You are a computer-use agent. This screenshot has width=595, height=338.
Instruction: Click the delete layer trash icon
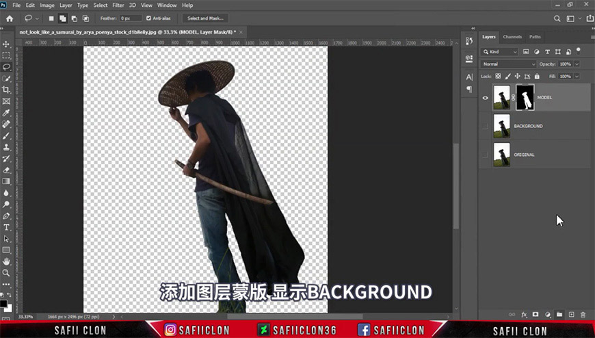click(583, 315)
